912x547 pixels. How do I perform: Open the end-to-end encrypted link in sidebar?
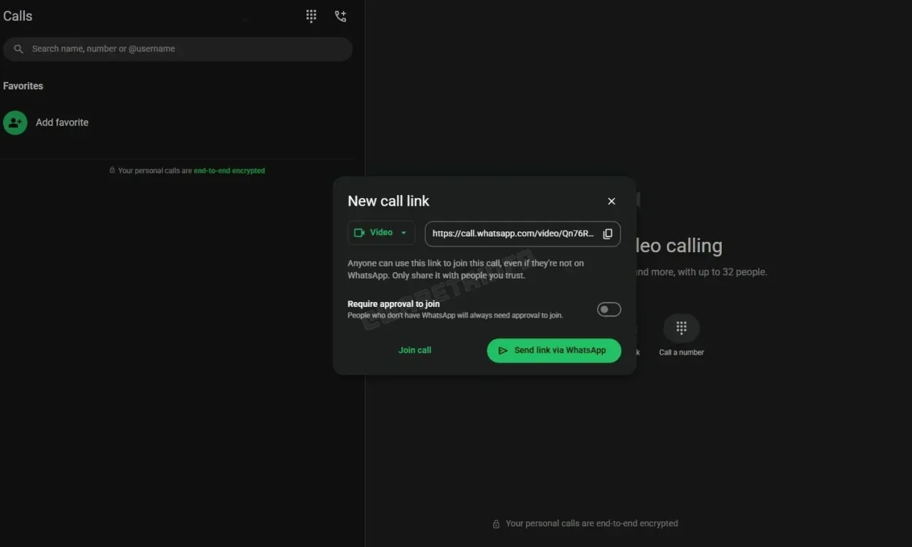229,171
